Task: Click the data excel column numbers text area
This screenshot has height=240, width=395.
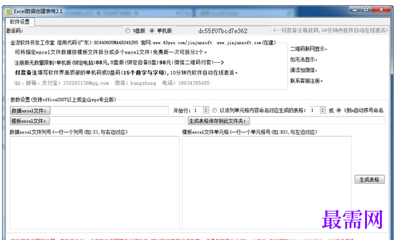Action: click(x=95, y=182)
